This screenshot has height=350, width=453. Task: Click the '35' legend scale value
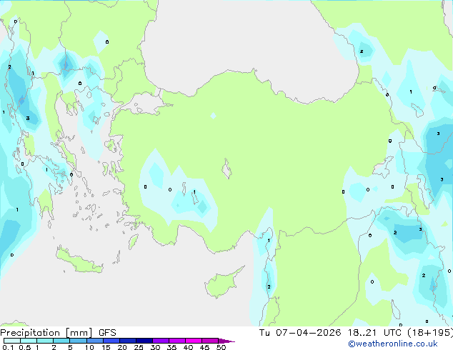(171, 347)
